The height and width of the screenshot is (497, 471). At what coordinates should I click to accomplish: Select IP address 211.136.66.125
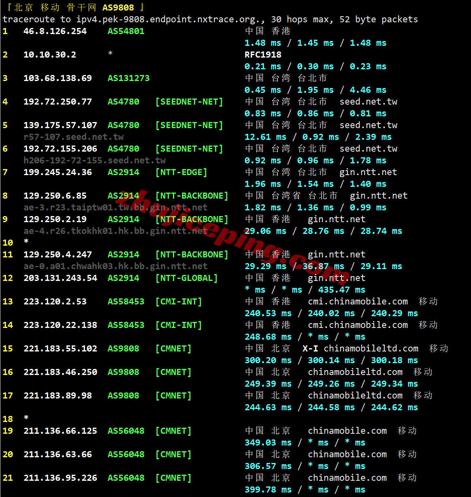60,431
